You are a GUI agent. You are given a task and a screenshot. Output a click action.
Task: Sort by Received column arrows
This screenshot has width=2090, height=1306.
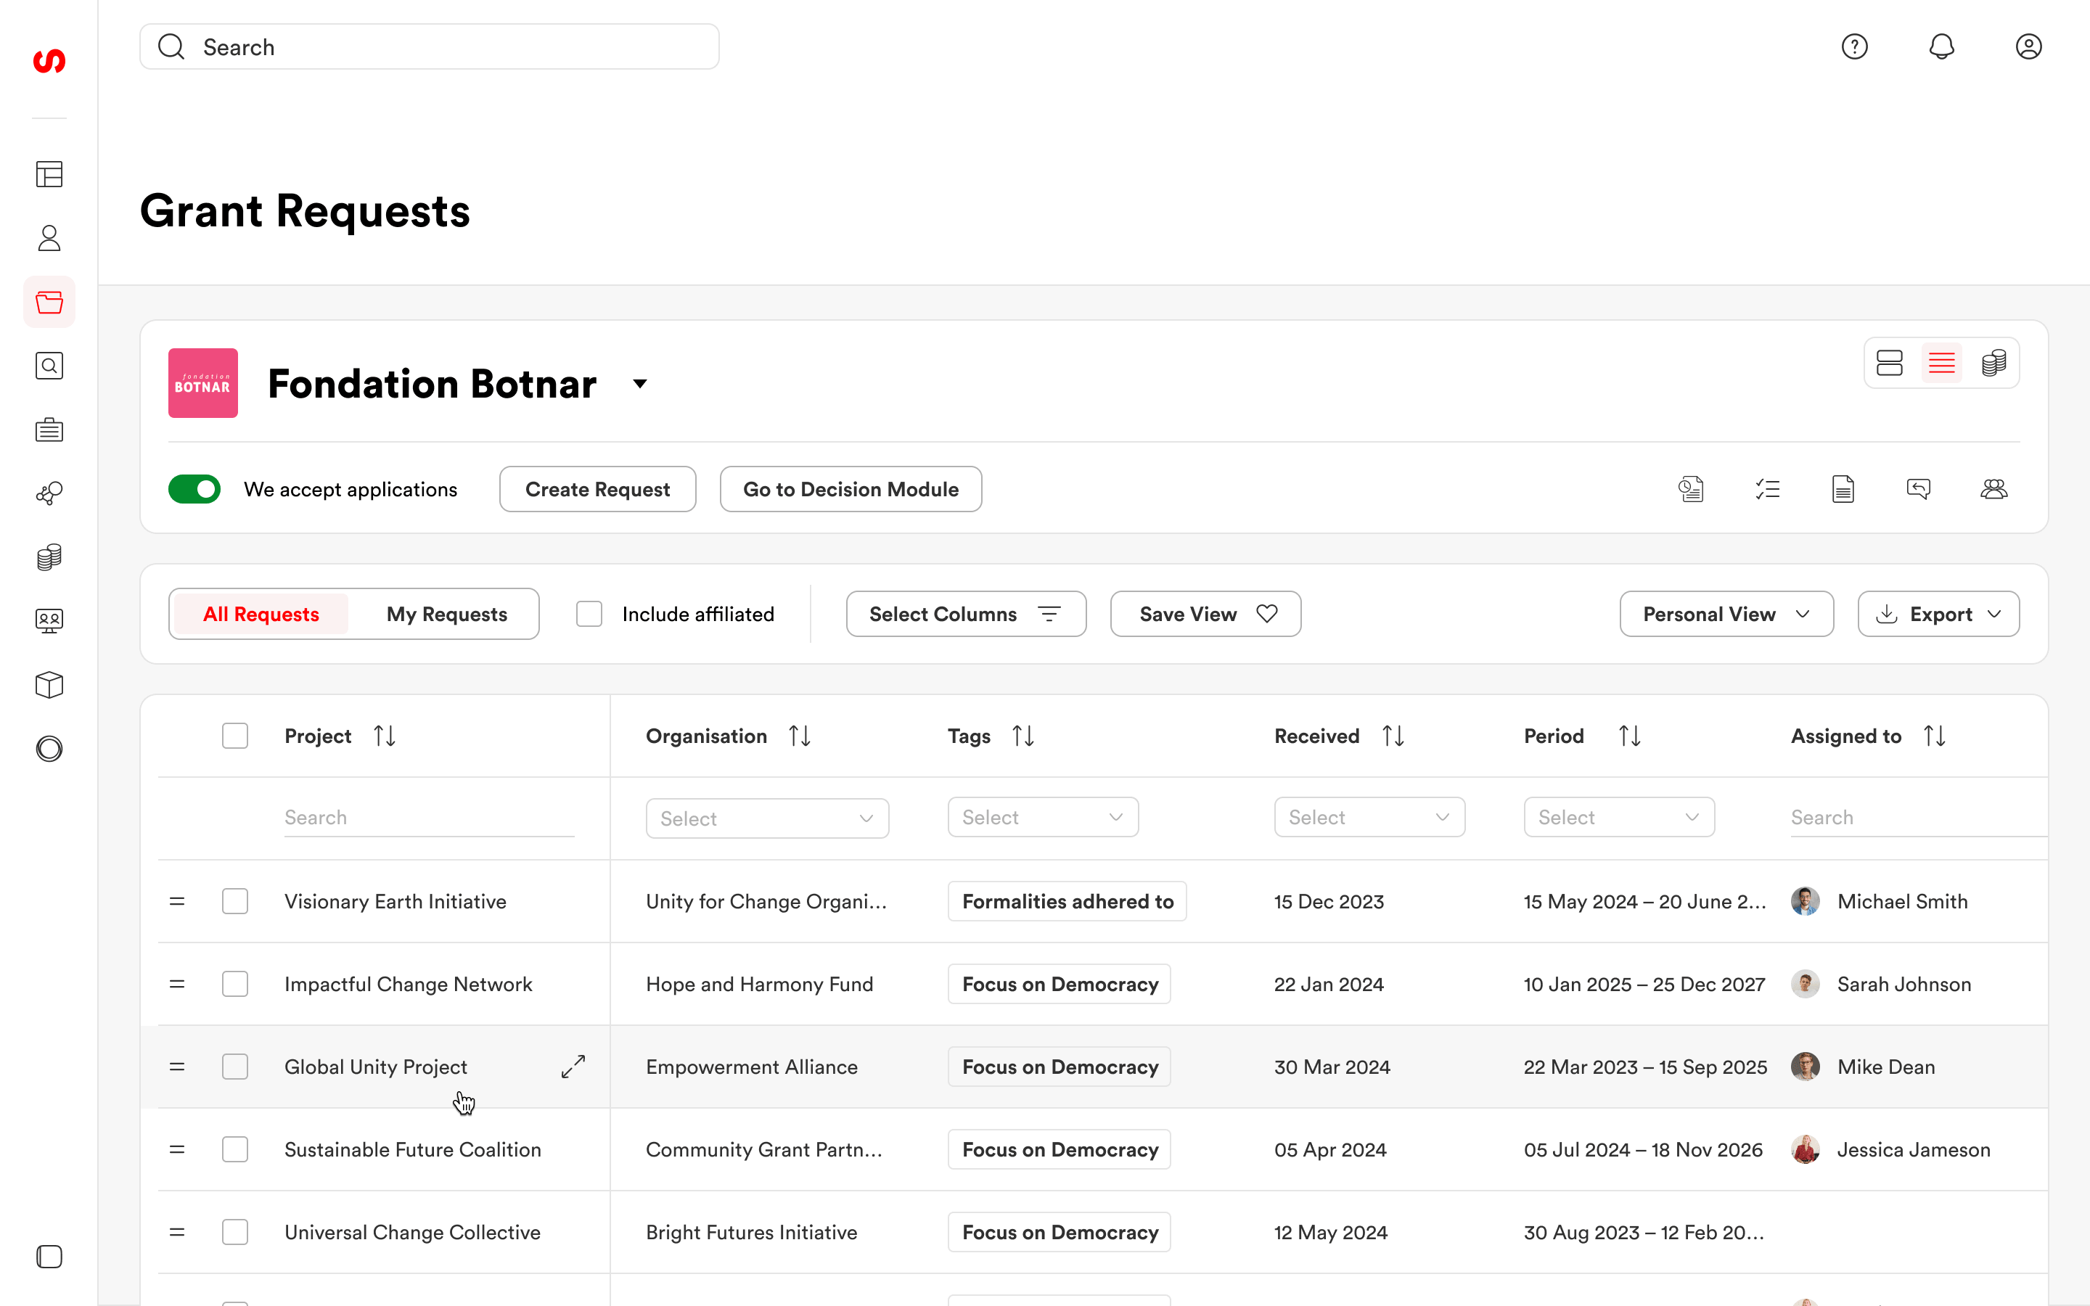click(x=1393, y=736)
